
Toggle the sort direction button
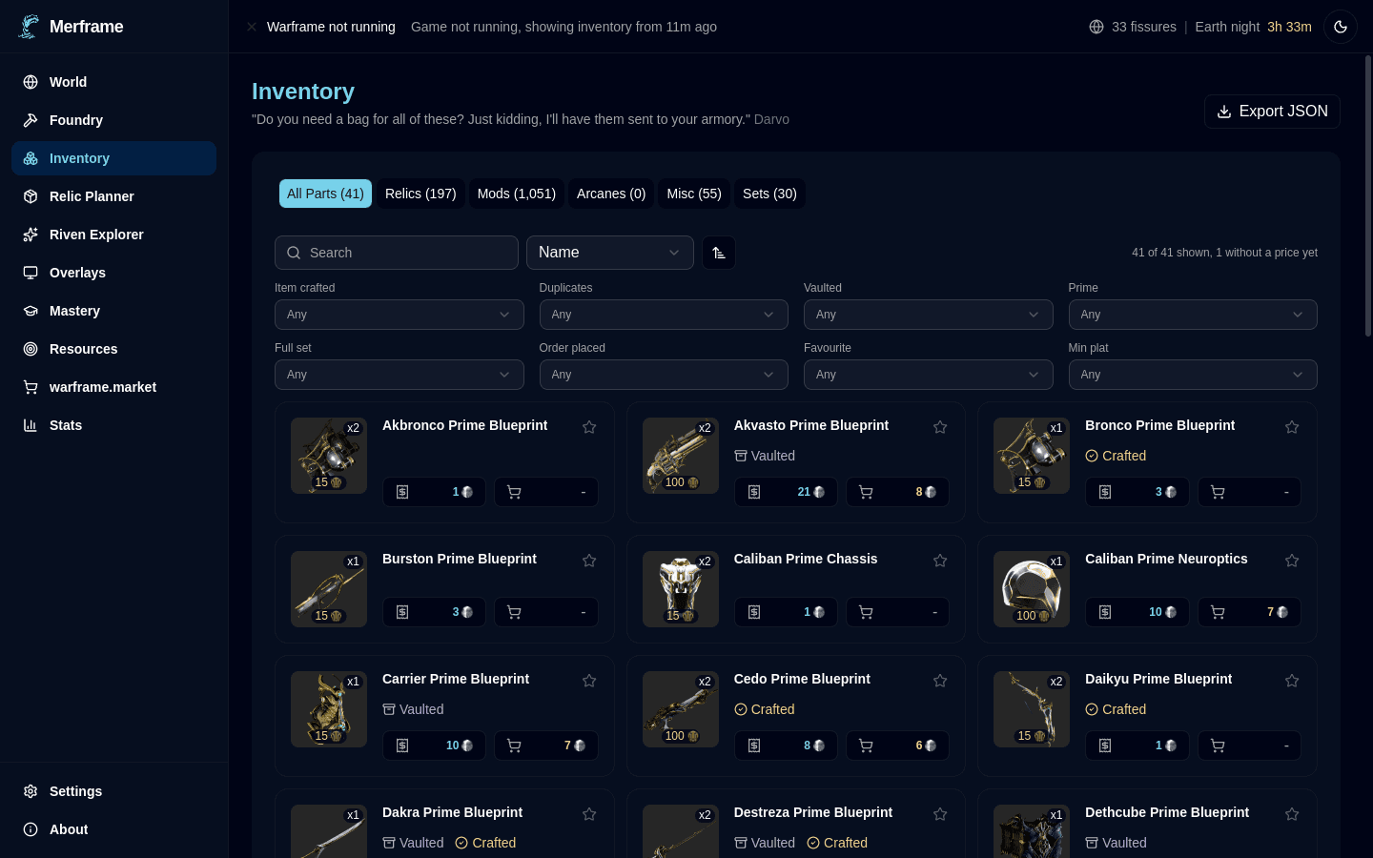coord(719,253)
